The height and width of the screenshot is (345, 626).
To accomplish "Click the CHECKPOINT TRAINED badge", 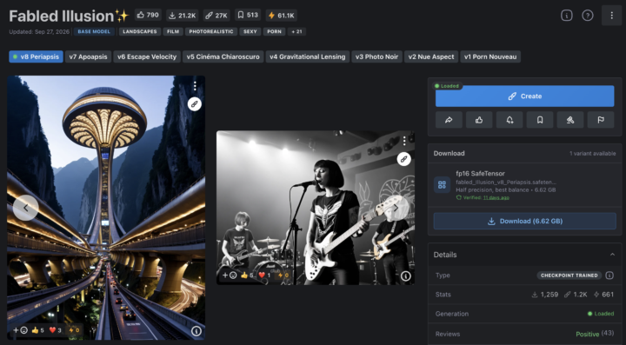I will (569, 275).
